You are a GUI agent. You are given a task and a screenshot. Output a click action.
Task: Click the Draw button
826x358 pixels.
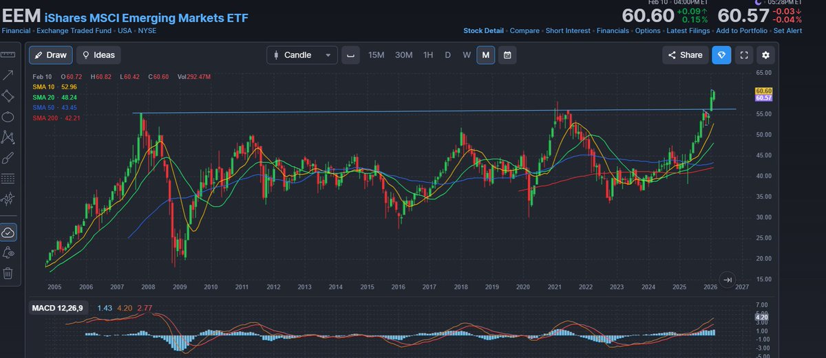[50, 55]
